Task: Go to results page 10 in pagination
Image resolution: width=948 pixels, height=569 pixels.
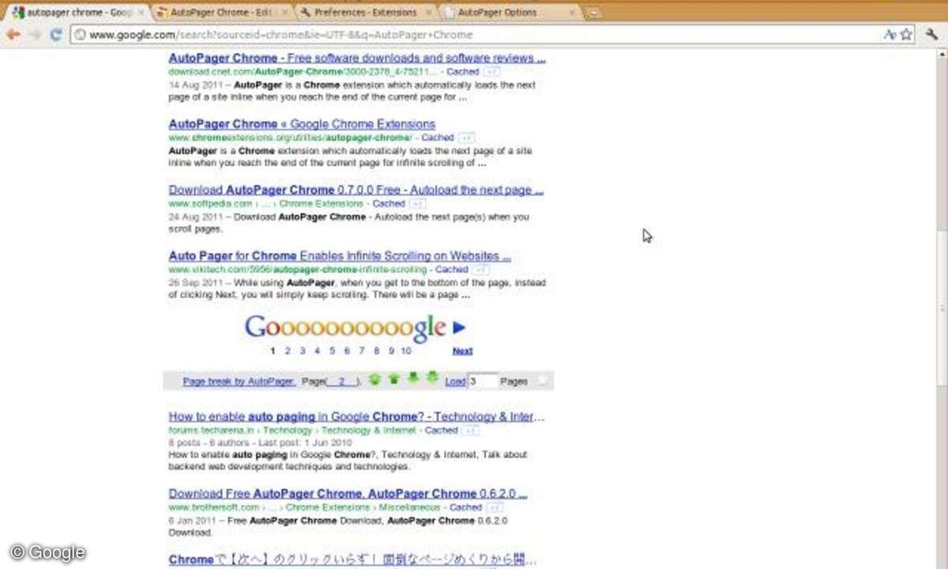Action: [406, 351]
